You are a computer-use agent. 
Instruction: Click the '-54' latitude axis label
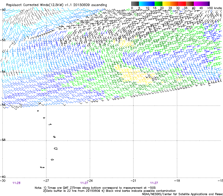pos(3,71)
